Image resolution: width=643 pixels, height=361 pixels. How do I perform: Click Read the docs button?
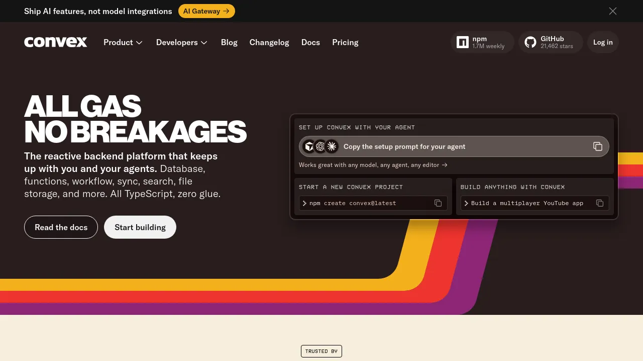61,227
